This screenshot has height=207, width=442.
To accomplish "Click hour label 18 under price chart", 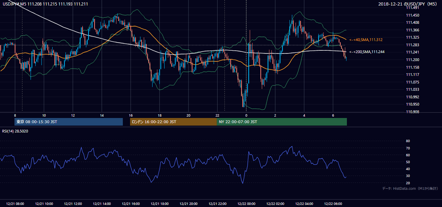I will pos(159,115).
